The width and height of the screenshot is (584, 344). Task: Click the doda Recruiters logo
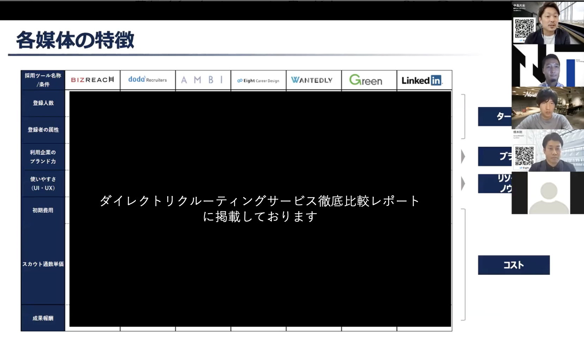(x=147, y=80)
